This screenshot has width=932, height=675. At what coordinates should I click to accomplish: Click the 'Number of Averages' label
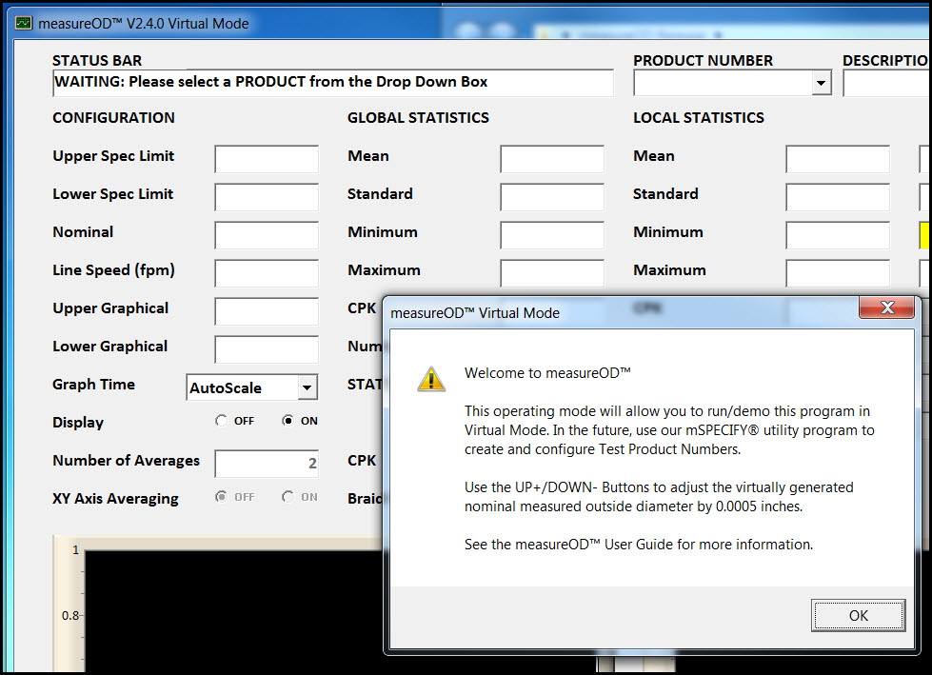(x=126, y=461)
